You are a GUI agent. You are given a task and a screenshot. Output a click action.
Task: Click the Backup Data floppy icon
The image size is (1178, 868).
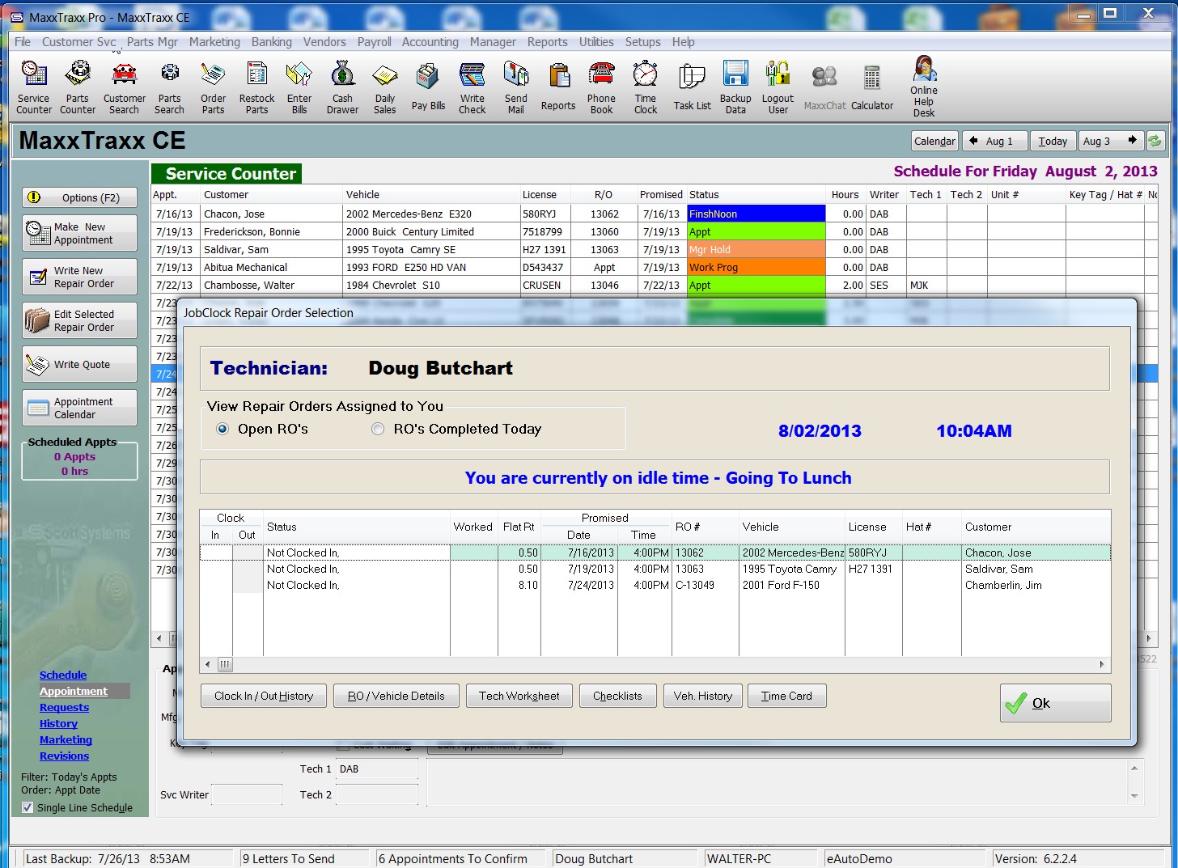[x=735, y=87]
